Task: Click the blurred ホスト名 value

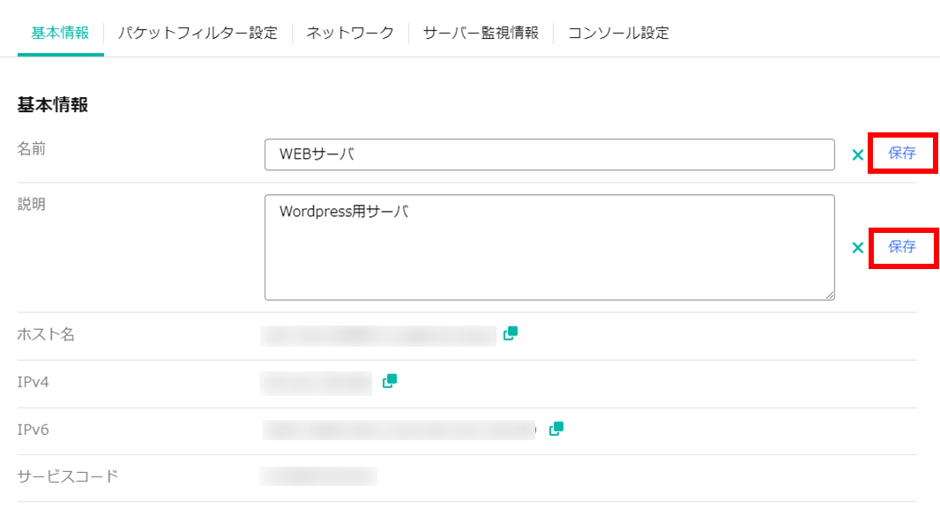Action: (x=378, y=335)
